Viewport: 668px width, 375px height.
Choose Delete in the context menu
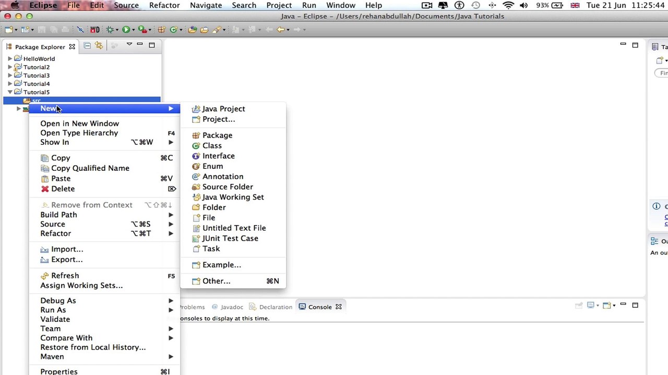[104, 189]
